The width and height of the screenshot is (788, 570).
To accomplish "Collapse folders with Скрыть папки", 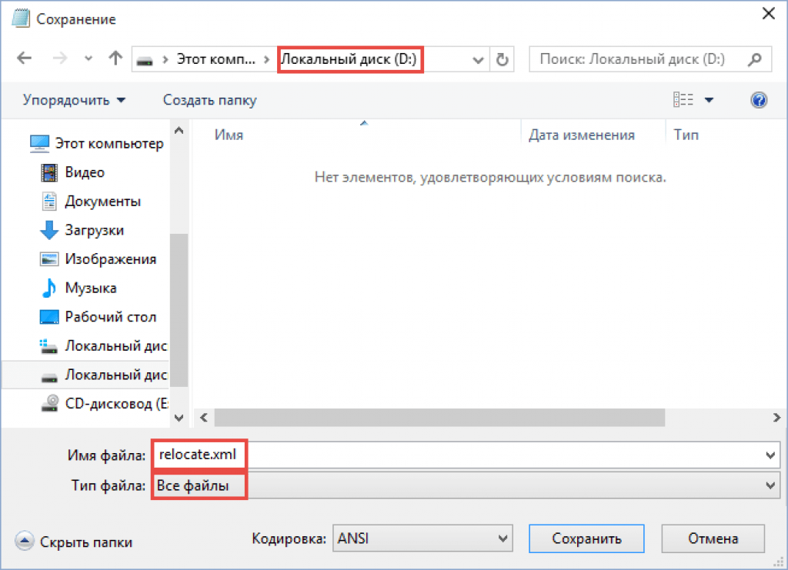I will pyautogui.click(x=75, y=542).
